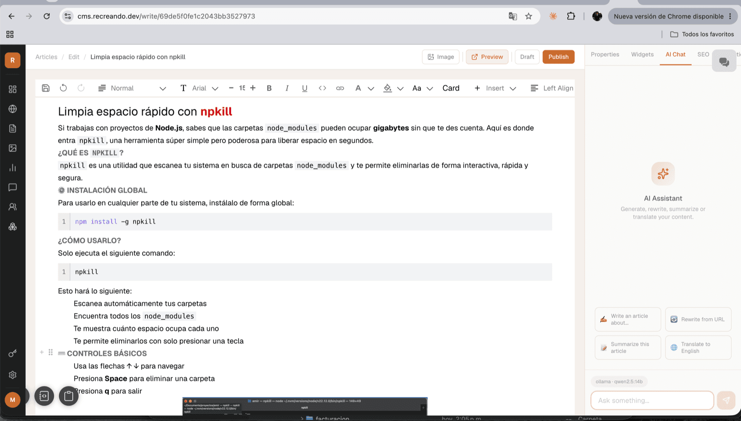
Task: Choose Left Align text alignment
Action: [552, 88]
